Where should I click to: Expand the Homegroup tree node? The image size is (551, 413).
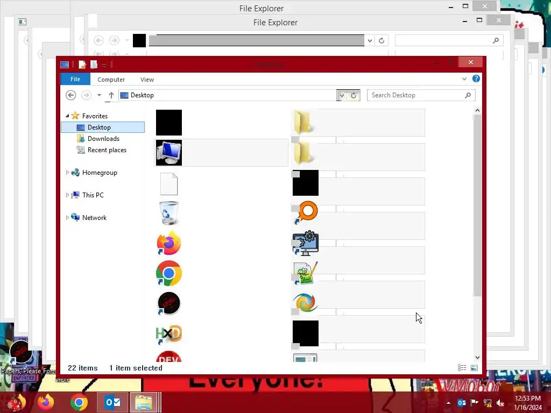pyautogui.click(x=67, y=173)
